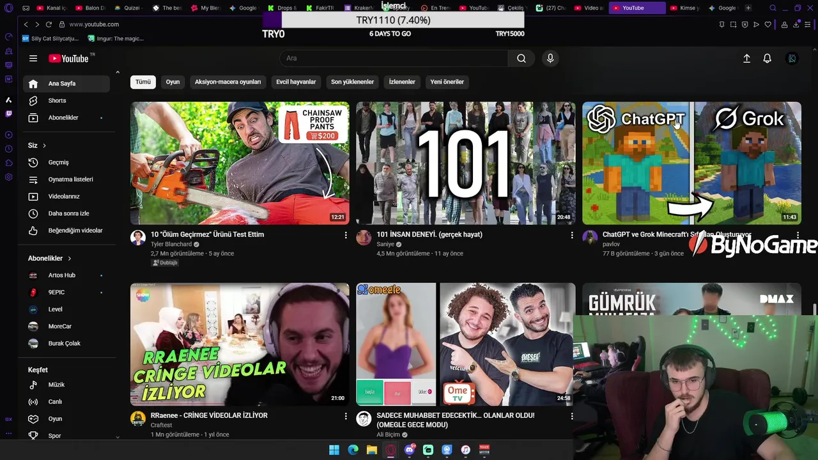Open Oyun in Keşfet section
This screenshot has width=818, height=460.
[66, 418]
